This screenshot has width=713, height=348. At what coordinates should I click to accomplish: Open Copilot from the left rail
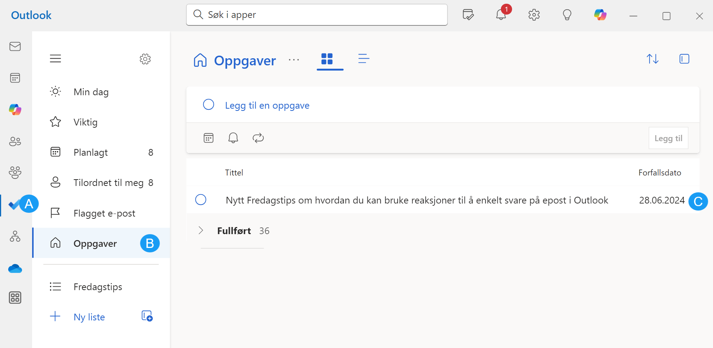(x=15, y=109)
